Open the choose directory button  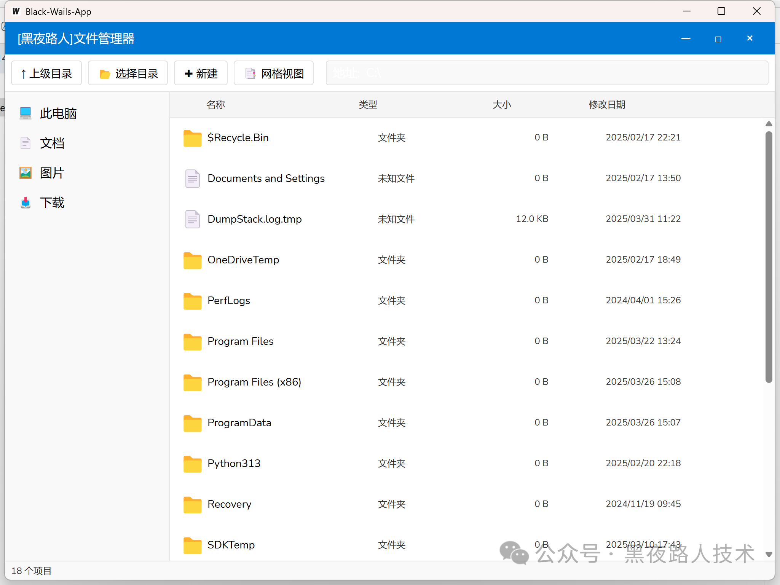[128, 73]
